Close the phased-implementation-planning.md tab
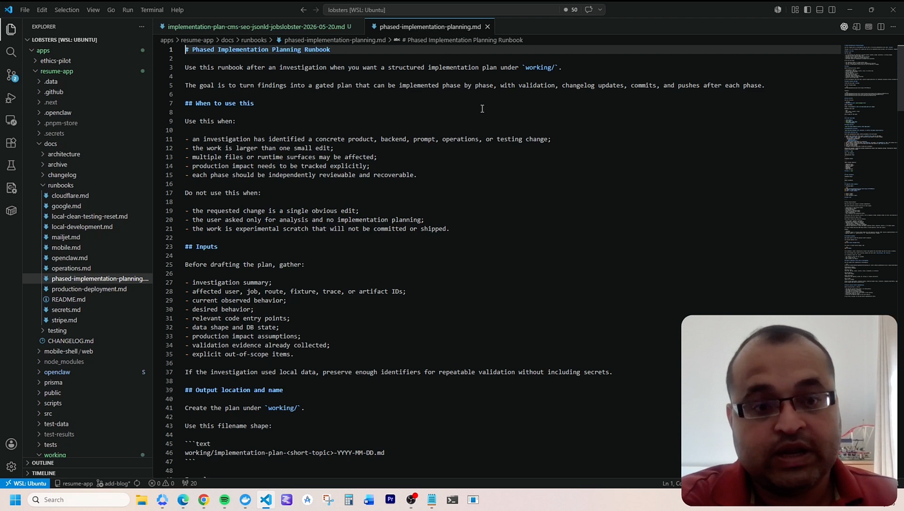Image resolution: width=904 pixels, height=511 pixels. coord(488,26)
